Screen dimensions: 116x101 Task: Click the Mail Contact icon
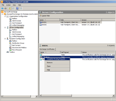point(10,45)
